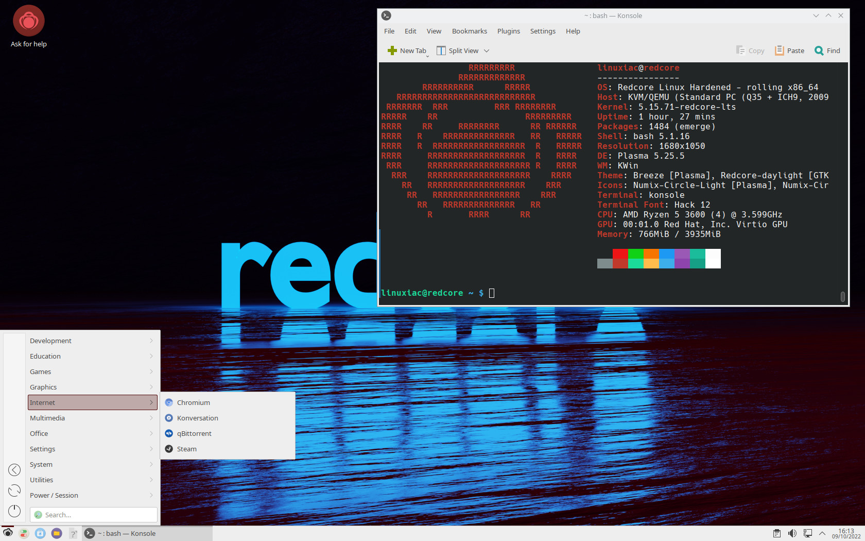Open the Edit menu in Konsole
Screen dimensions: 865x541
(x=410, y=31)
